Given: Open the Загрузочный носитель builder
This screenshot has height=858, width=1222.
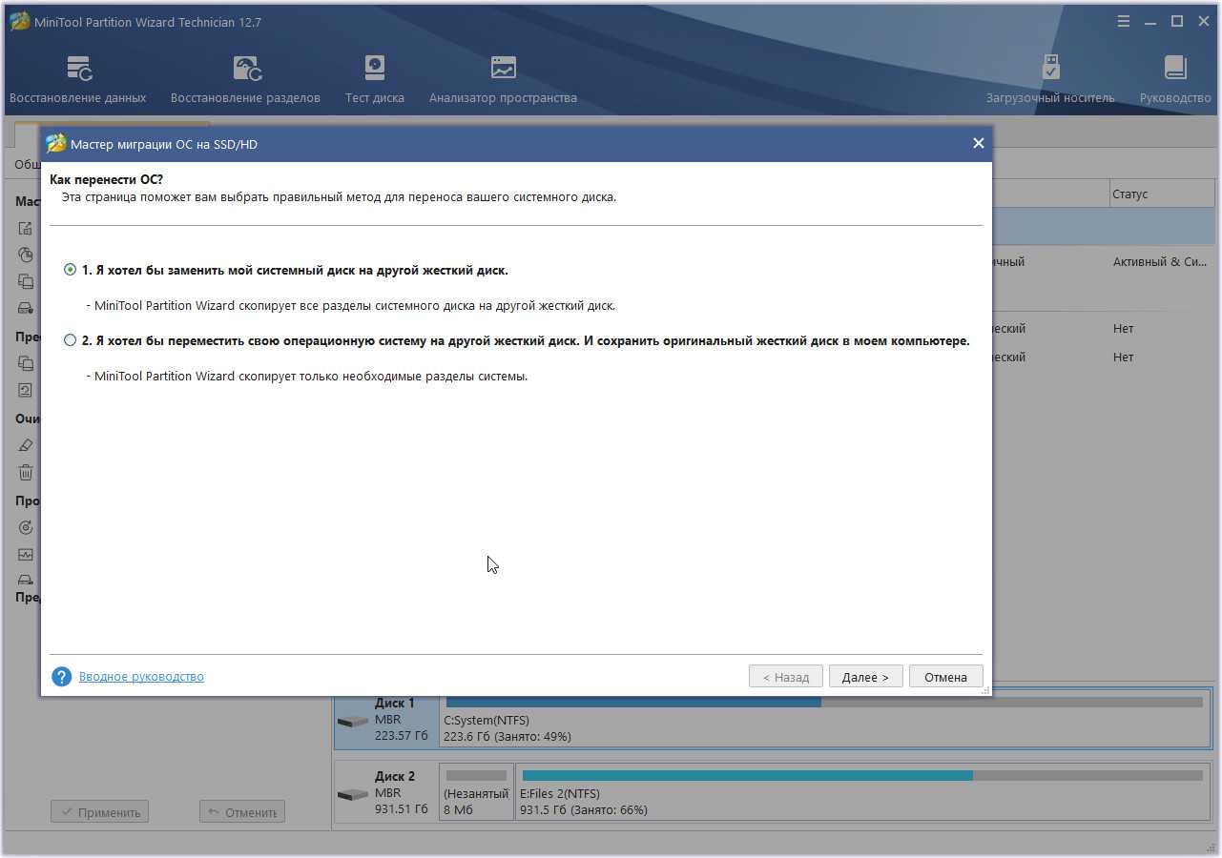Looking at the screenshot, I should click(1050, 80).
